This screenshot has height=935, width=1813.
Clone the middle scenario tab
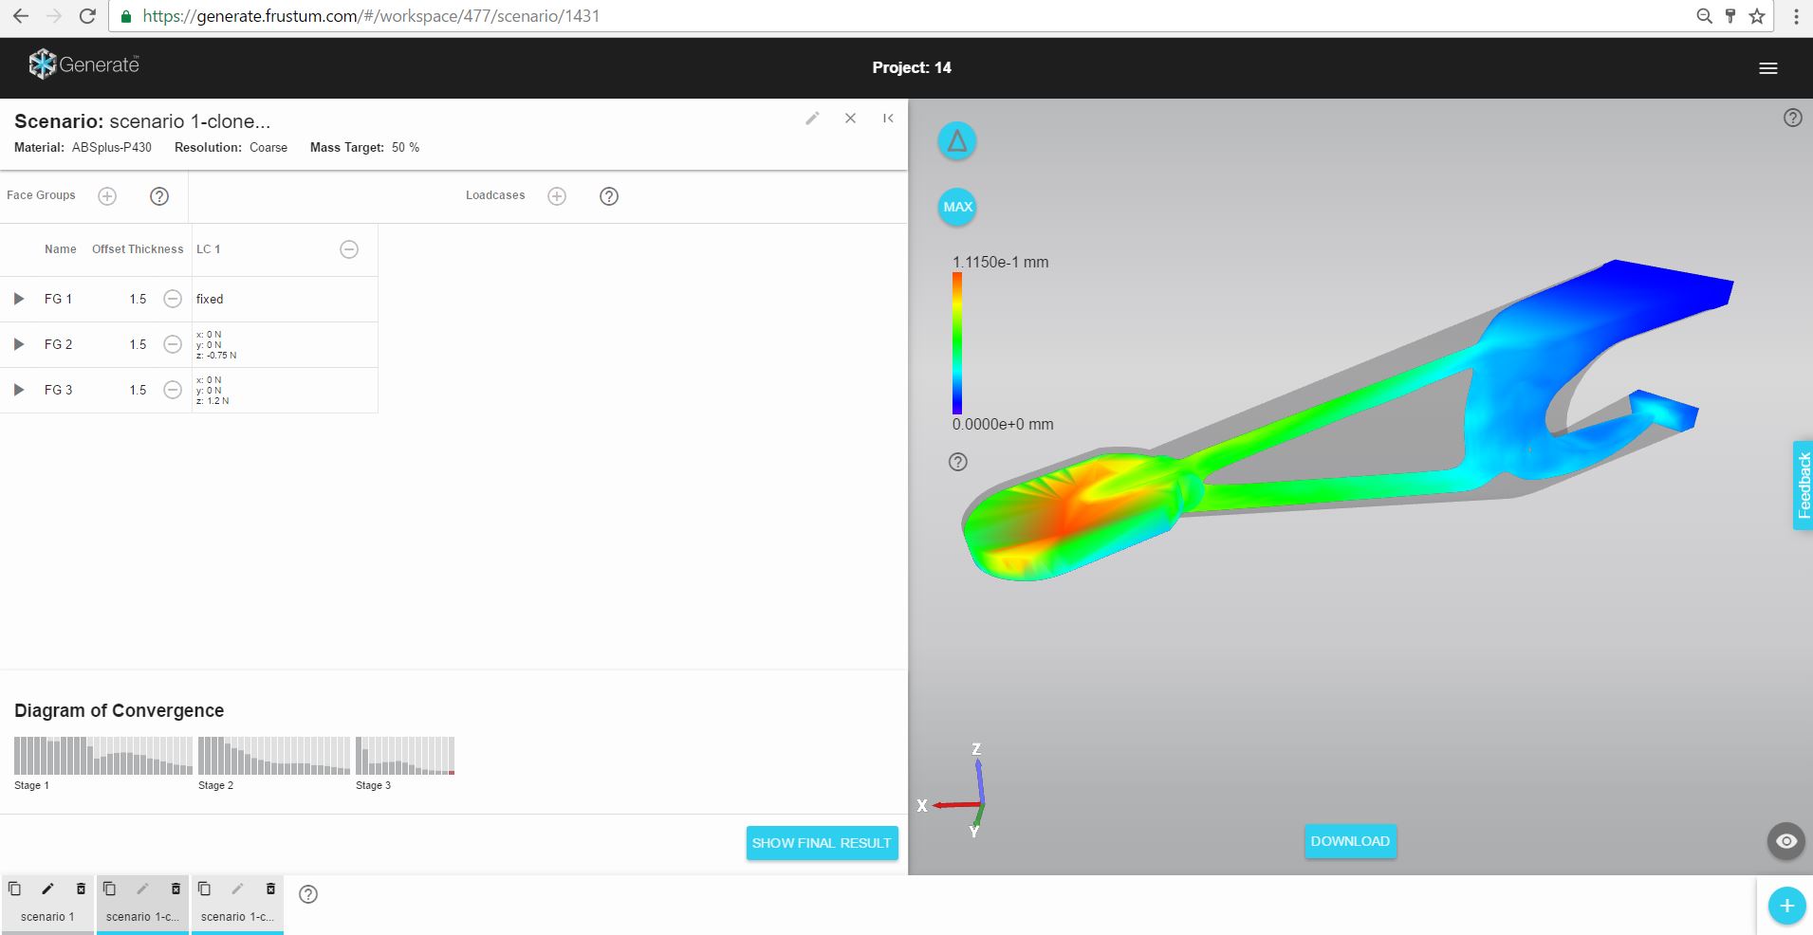[x=109, y=889]
